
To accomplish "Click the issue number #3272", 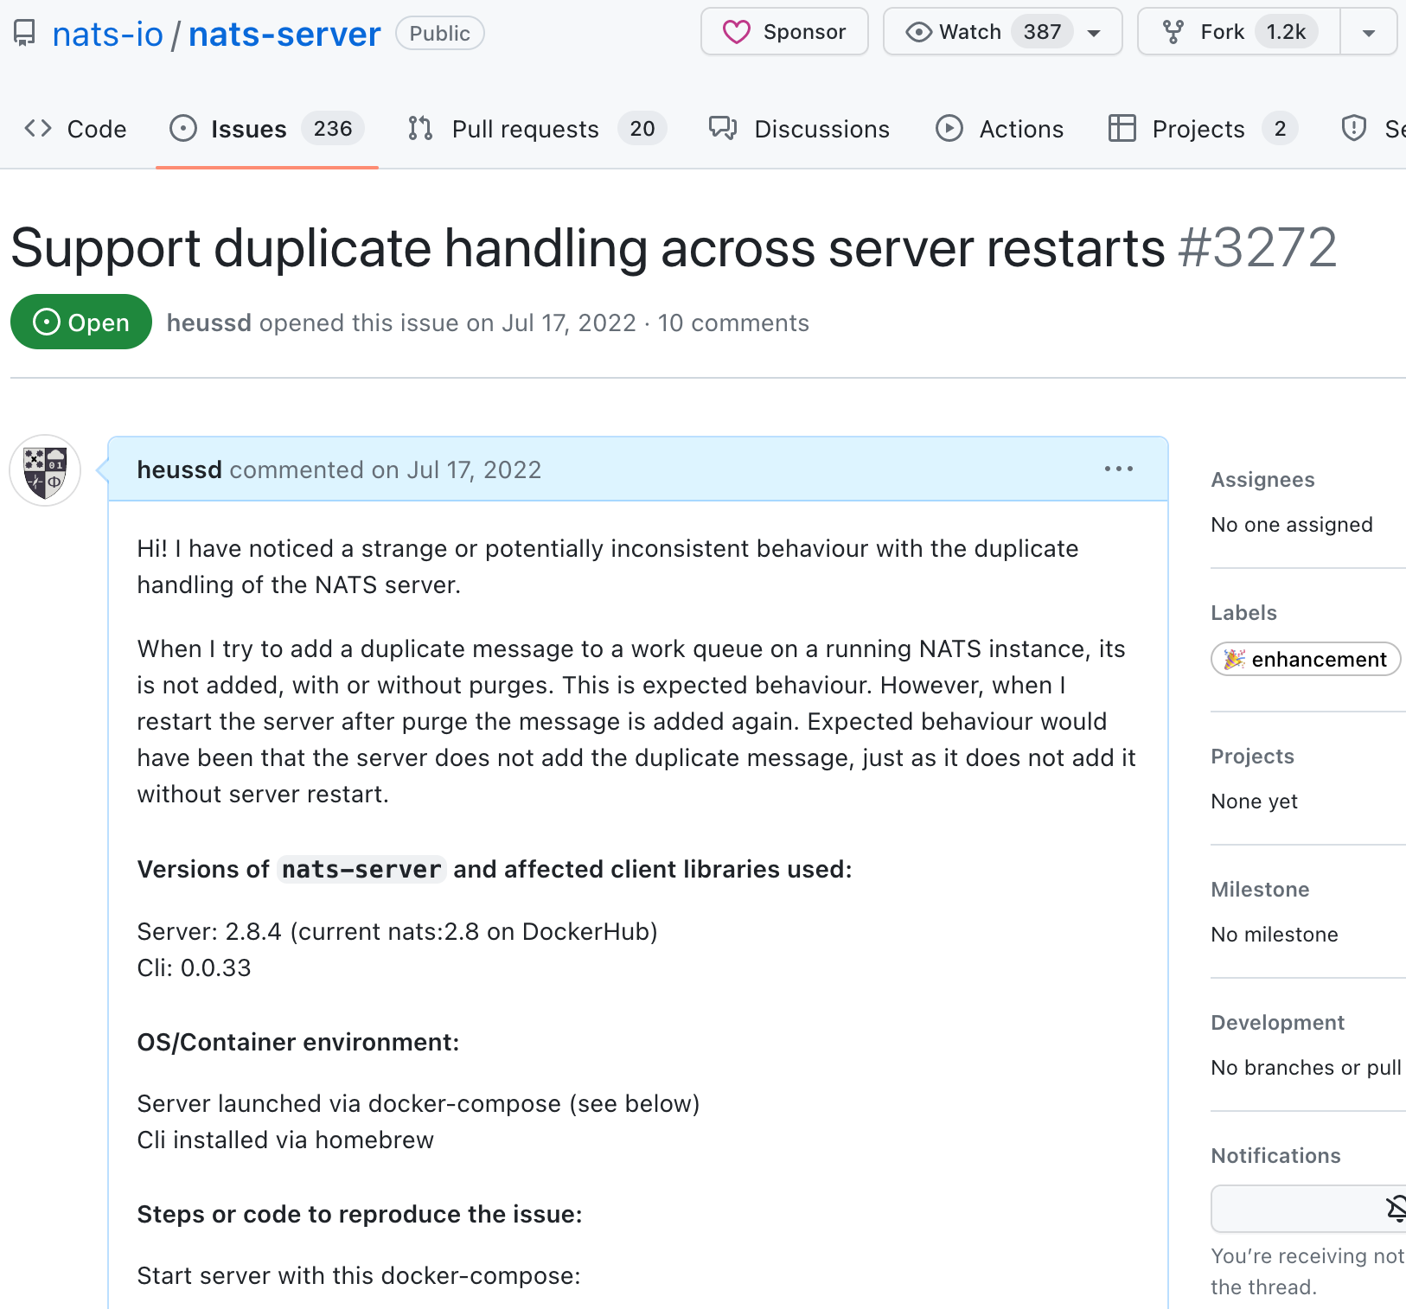I will 1258,248.
